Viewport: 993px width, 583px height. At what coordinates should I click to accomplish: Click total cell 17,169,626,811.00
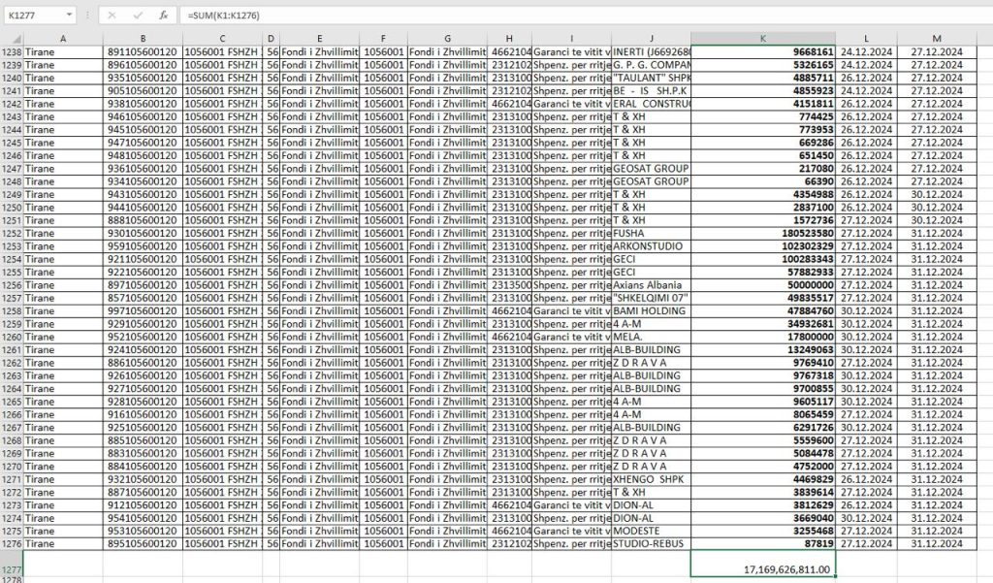[762, 564]
